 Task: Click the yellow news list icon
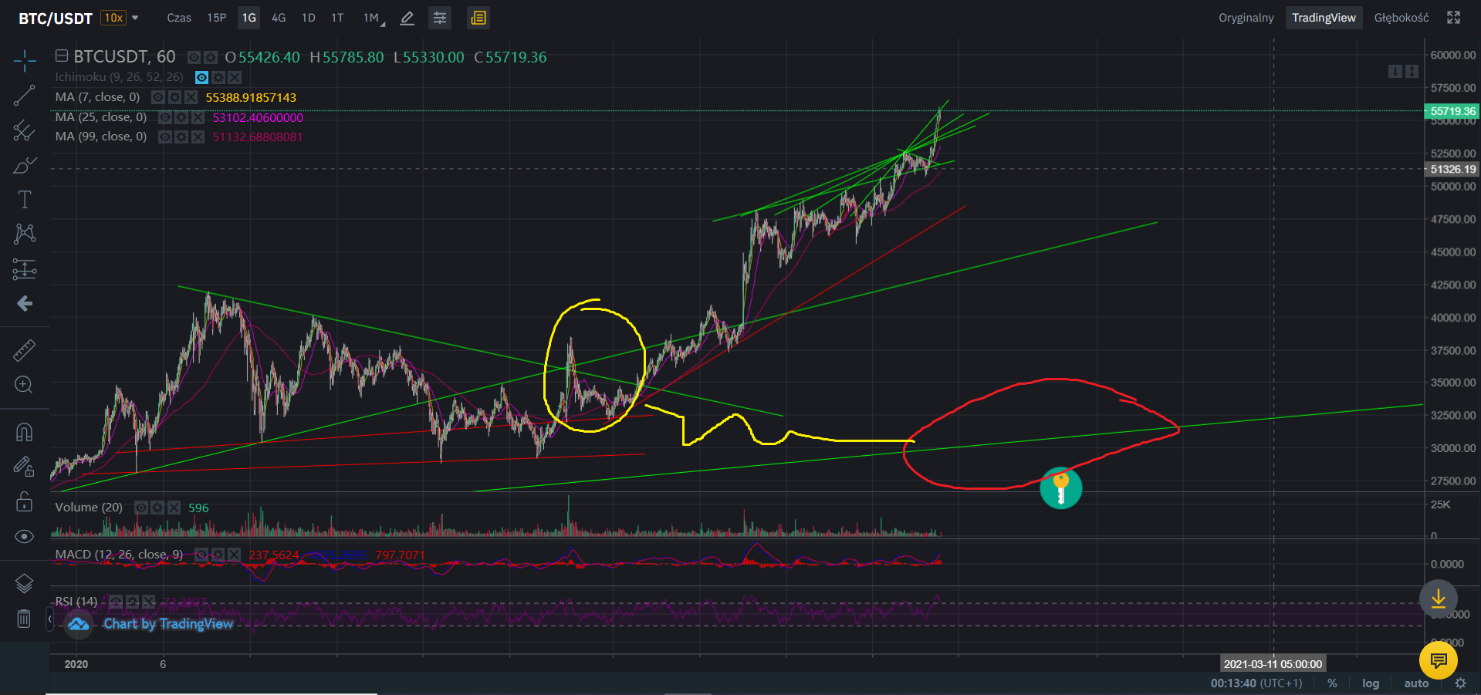click(478, 18)
